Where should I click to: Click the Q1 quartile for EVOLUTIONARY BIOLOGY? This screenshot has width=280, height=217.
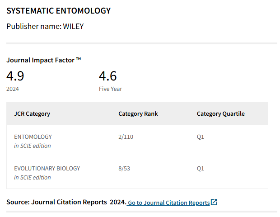201,168
